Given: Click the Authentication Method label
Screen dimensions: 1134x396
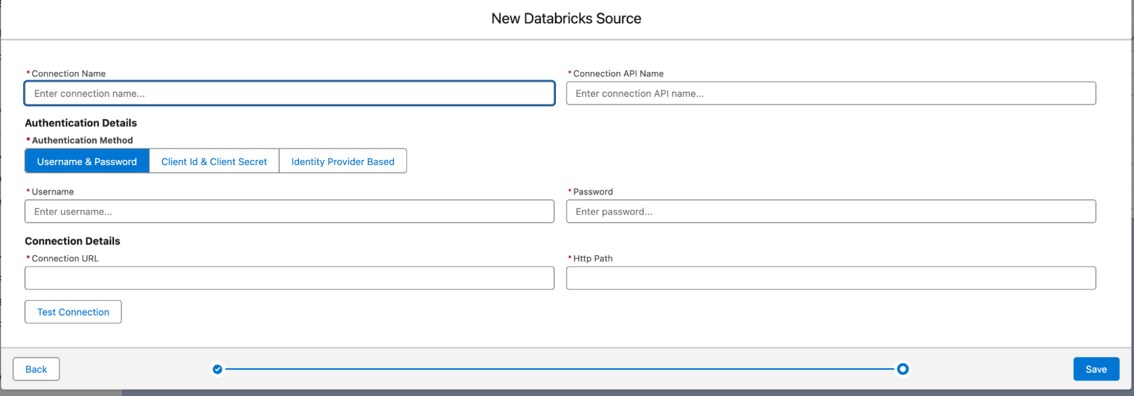Looking at the screenshot, I should click(x=82, y=140).
